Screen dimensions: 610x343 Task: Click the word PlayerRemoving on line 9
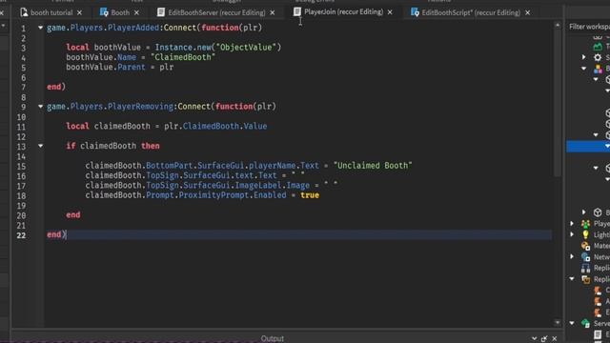pyautogui.click(x=140, y=106)
